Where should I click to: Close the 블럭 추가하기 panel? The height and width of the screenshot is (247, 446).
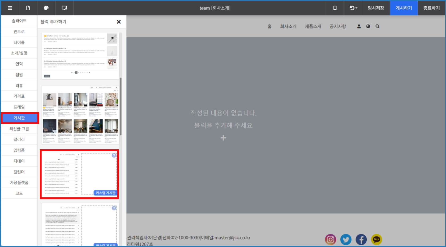pos(119,22)
